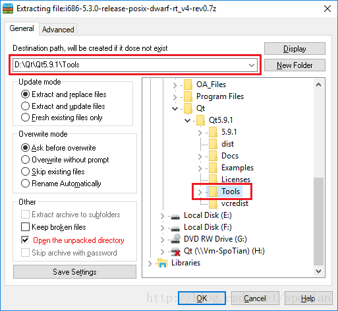Select the Program Files folder icon
The width and height of the screenshot is (338, 311).
(x=188, y=96)
